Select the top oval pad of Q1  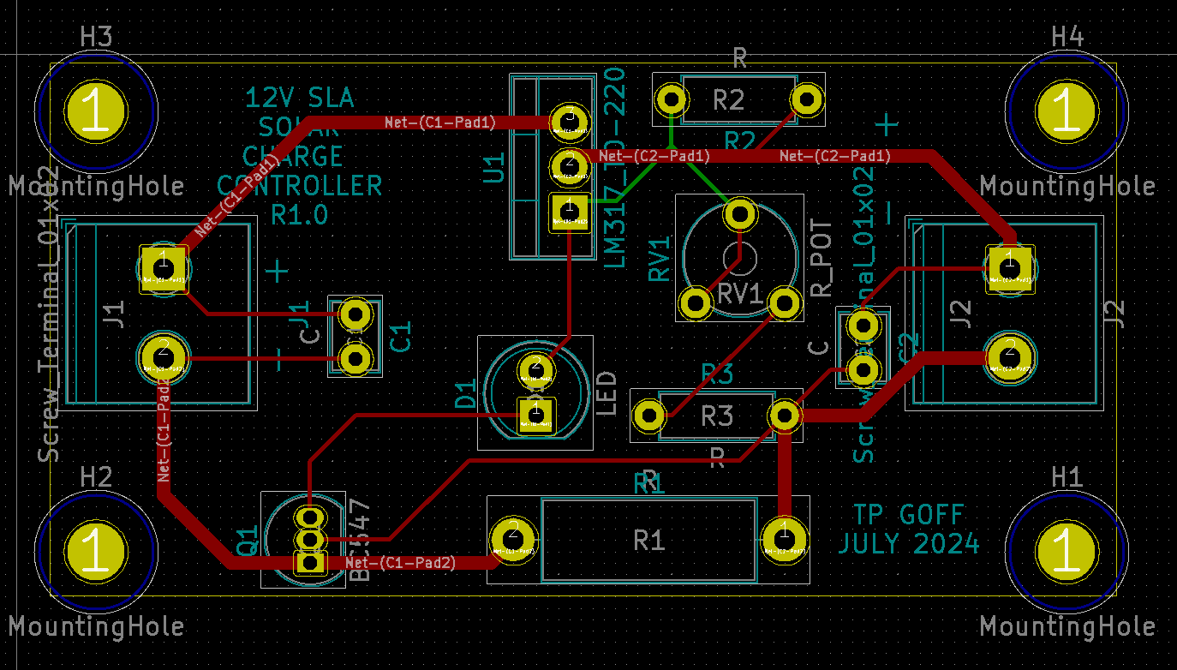(x=310, y=517)
